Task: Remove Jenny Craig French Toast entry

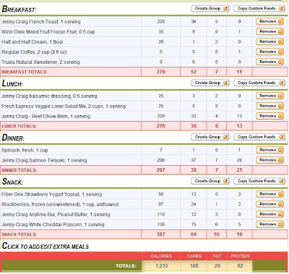Action: coord(269,22)
